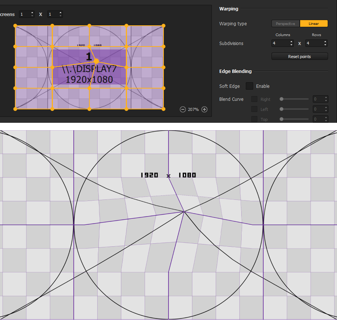Increase the Right blend value with up arrow
Image resolution: width=337 pixels, height=320 pixels.
pos(326,98)
